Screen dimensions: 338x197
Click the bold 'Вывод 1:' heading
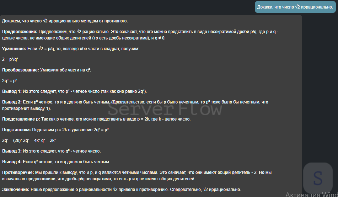click(x=12, y=91)
